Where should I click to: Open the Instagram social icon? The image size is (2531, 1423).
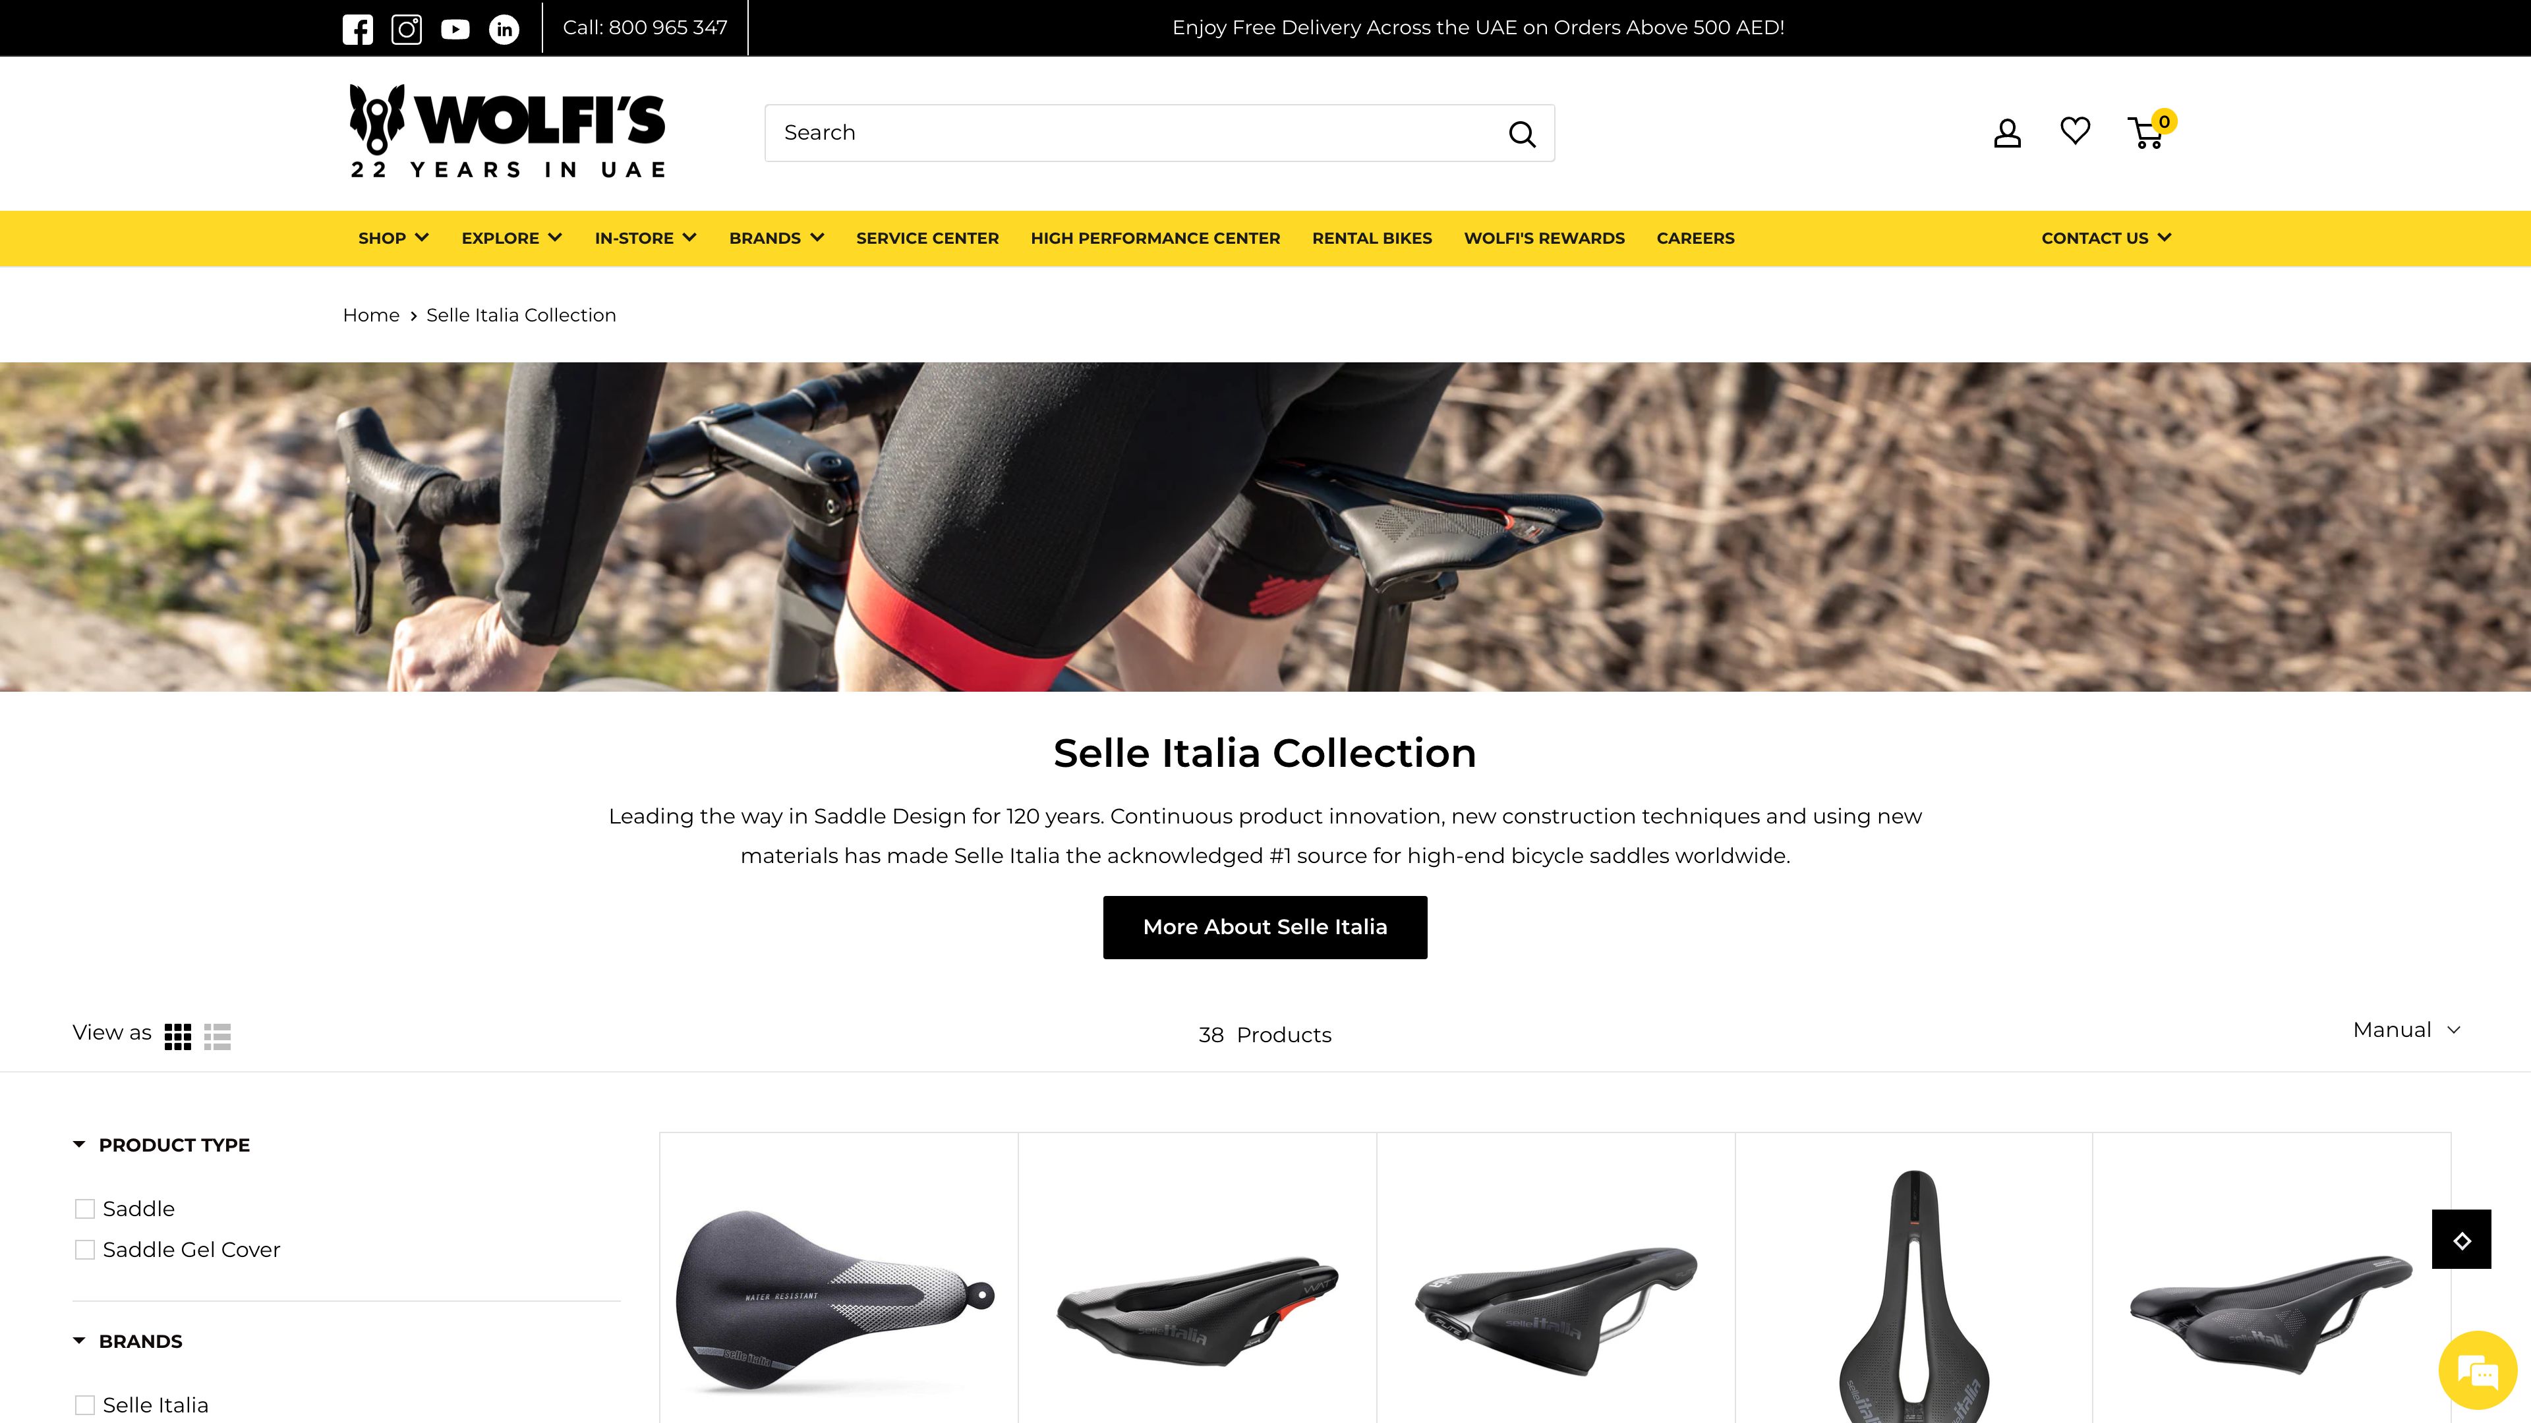(x=406, y=30)
